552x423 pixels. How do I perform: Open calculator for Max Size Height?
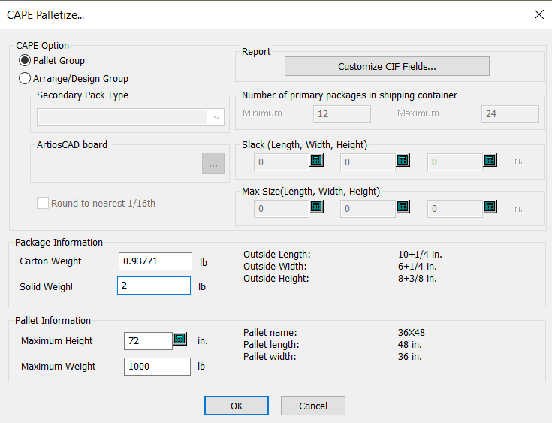[x=490, y=207]
